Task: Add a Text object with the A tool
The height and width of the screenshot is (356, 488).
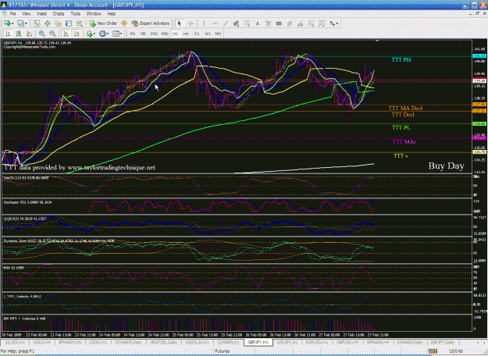Action: 258,23
